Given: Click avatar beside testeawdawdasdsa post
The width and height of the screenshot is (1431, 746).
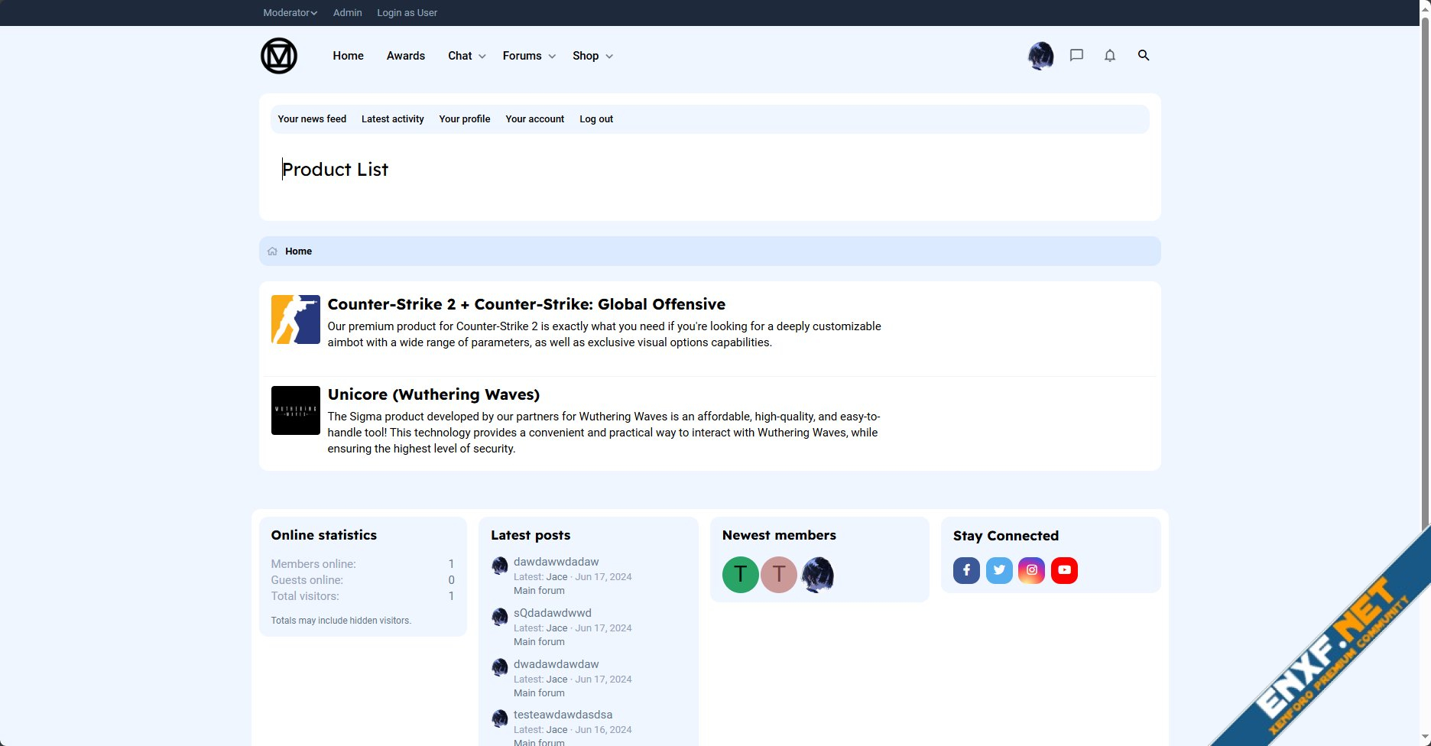Looking at the screenshot, I should pos(500,718).
